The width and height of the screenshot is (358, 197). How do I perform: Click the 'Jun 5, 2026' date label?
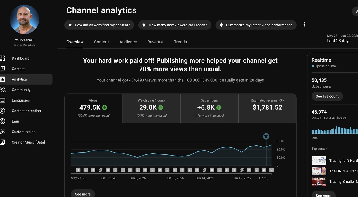pyautogui.click(x=138, y=178)
